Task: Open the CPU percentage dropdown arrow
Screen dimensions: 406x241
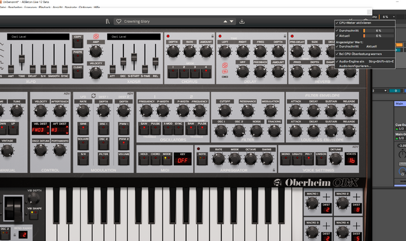Action: 394,17
